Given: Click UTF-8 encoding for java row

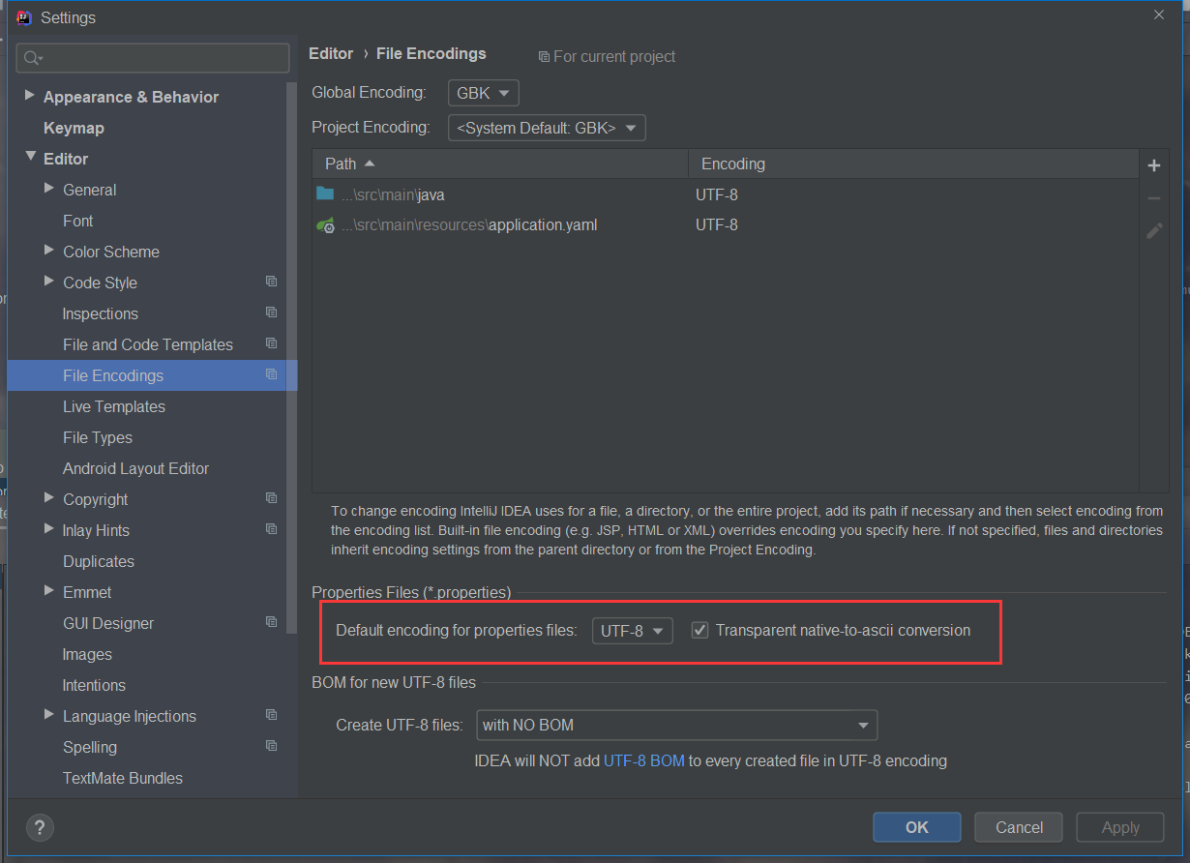Looking at the screenshot, I should [717, 194].
